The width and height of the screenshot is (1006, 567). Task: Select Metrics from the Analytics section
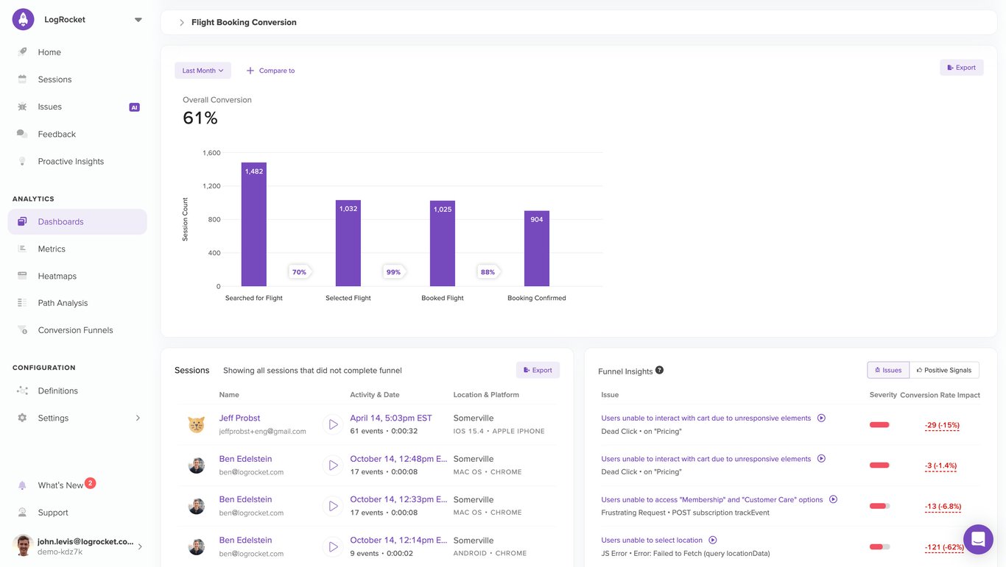(52, 249)
